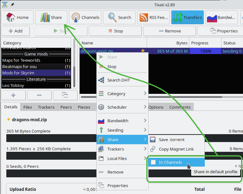Click the Save .torrent floppy disk icon
The image size is (243, 194).
[153, 140]
